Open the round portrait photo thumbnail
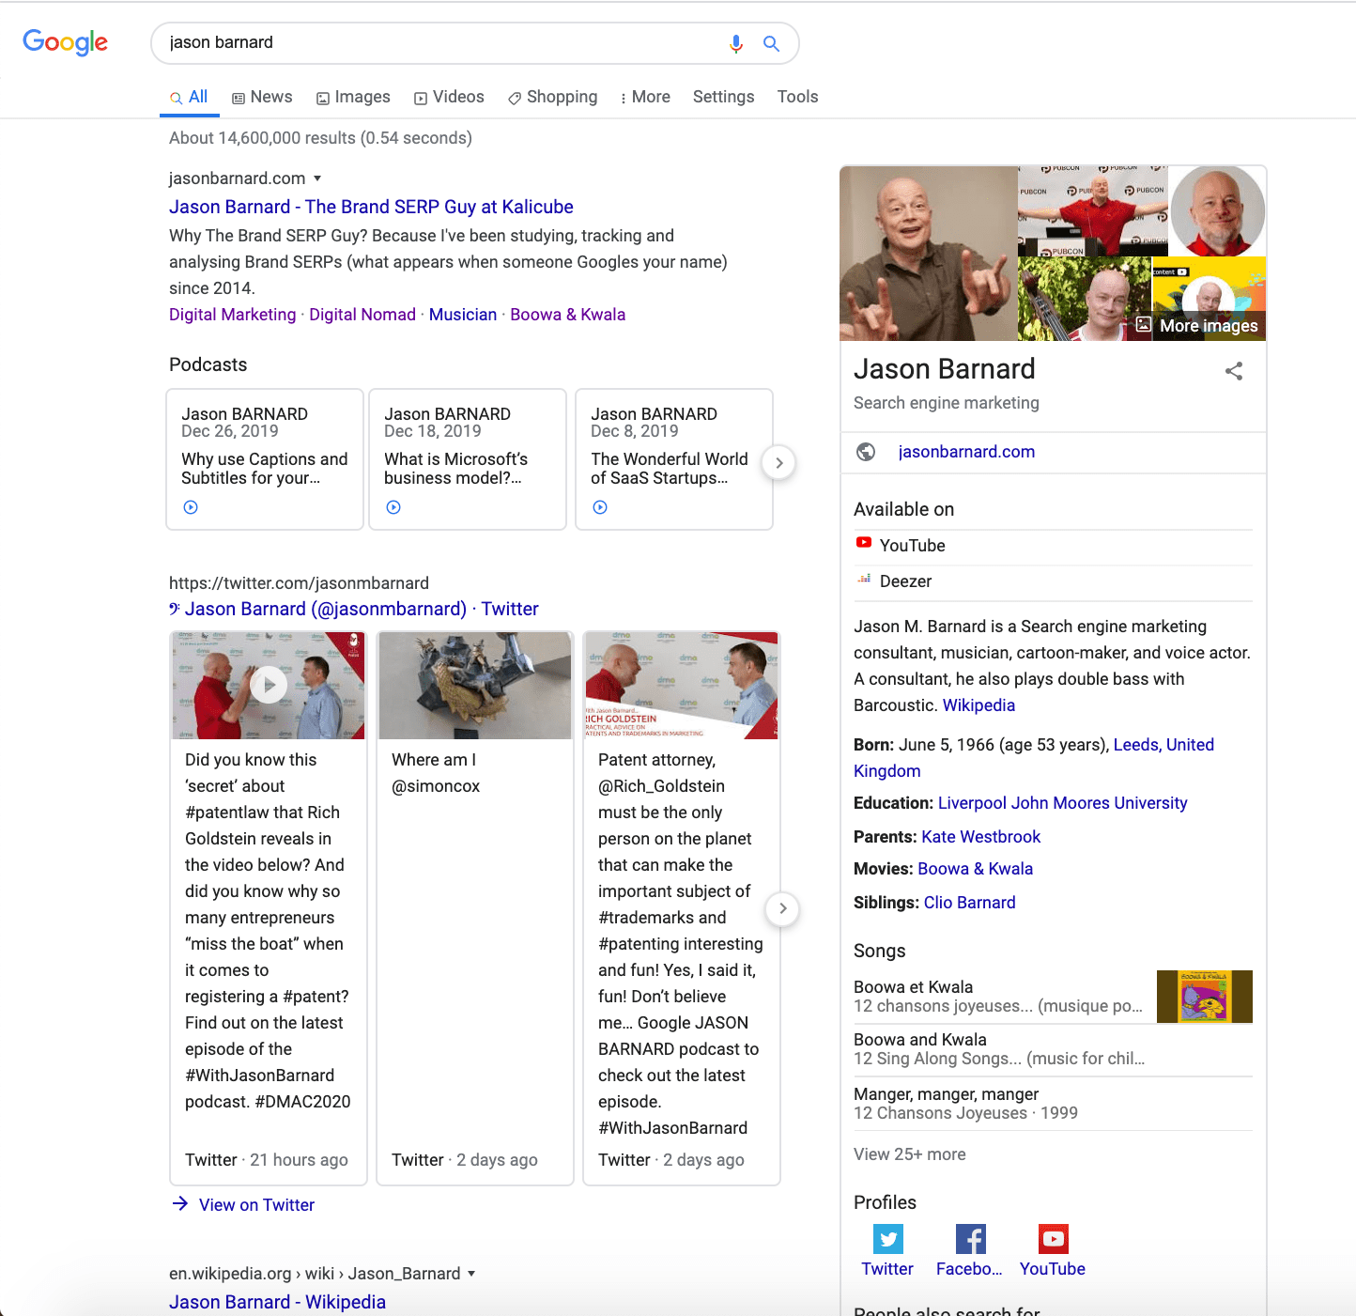 tap(1218, 210)
